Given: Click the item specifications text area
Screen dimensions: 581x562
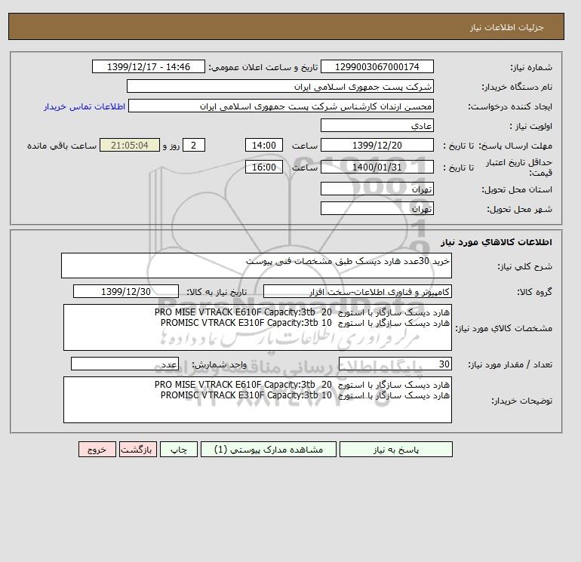Looking at the screenshot, I should [x=257, y=327].
